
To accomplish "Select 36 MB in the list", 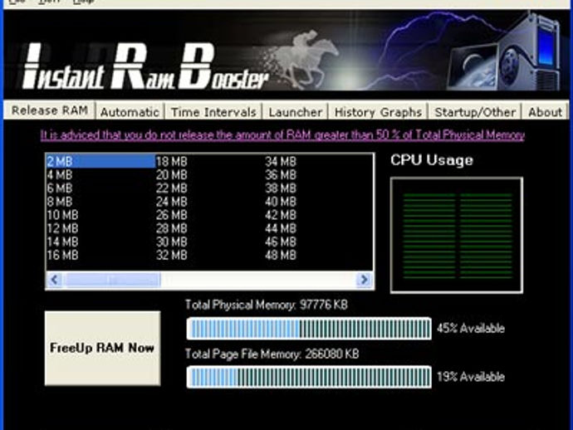I will [281, 175].
